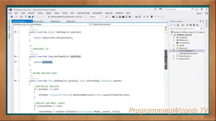Click the Save icon in toolbar
Image resolution: width=216 pixels, height=121 pixels.
click(x=29, y=17)
